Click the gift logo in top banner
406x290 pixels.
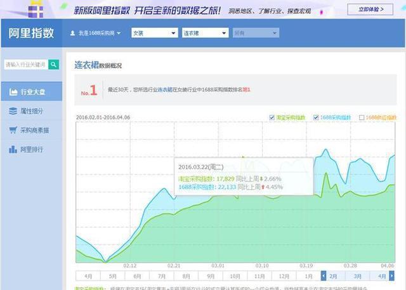click(x=36, y=9)
